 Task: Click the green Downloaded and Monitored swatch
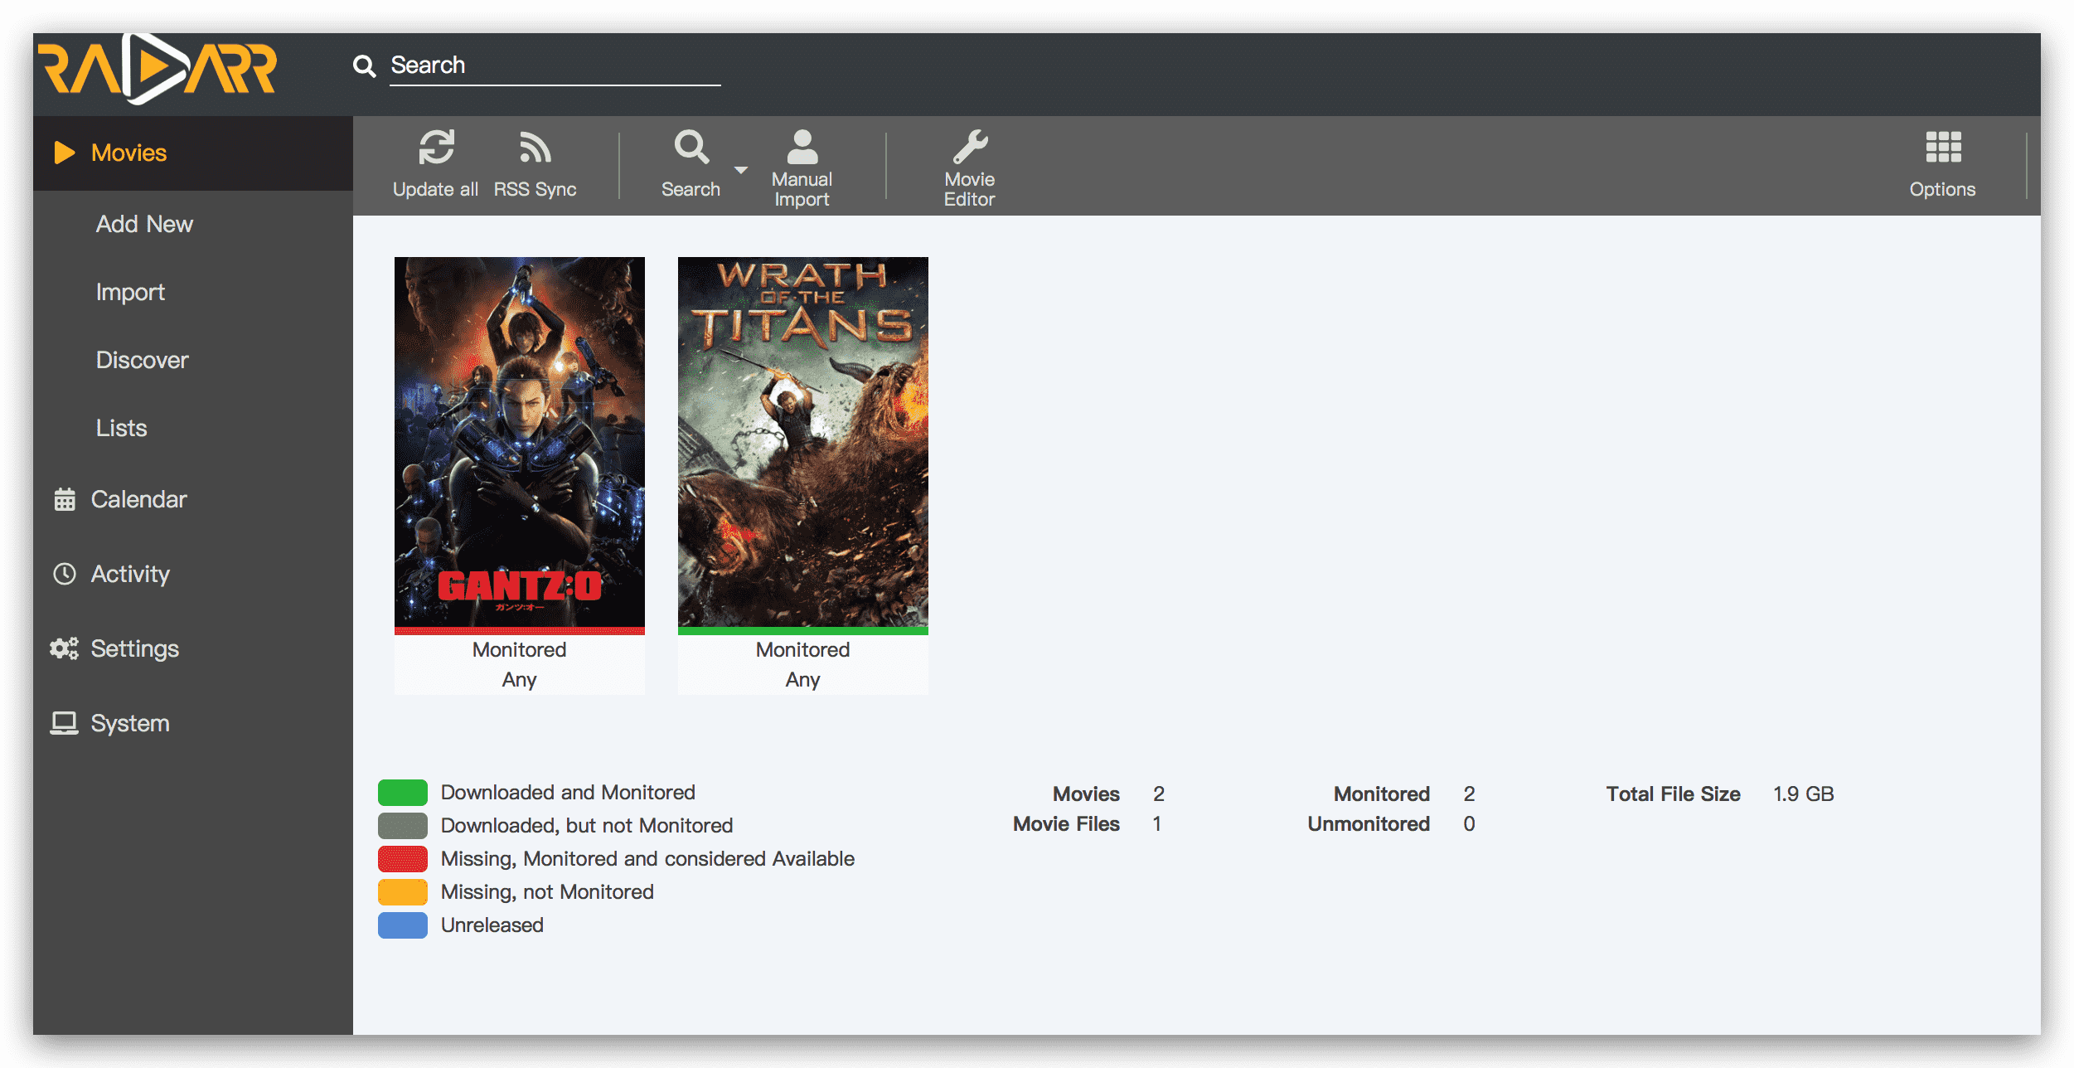(403, 793)
